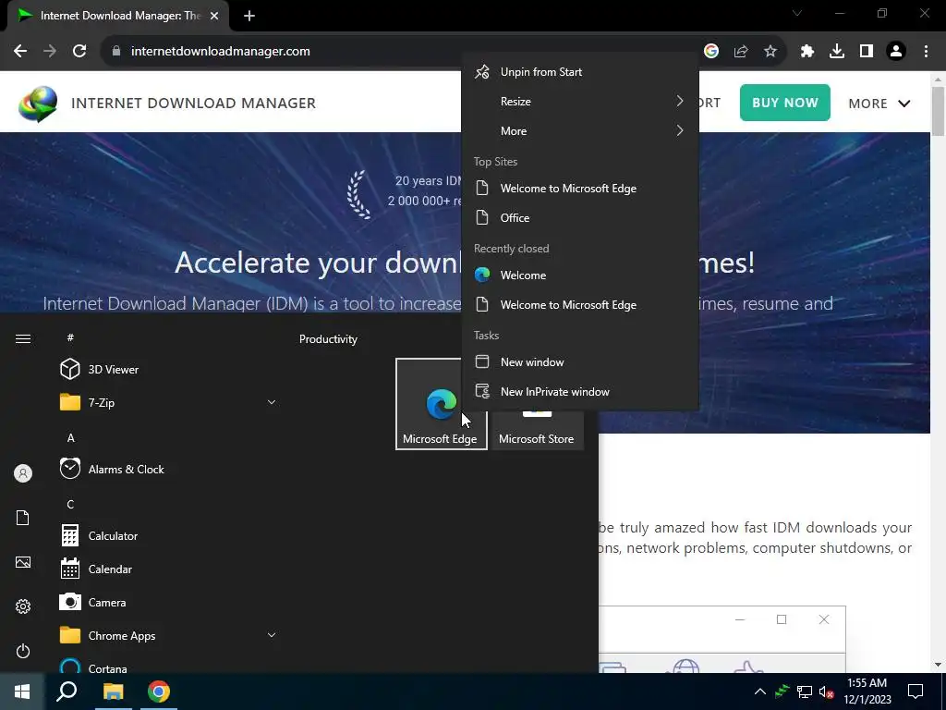Viewport: 946px width, 710px height.
Task: Open the Resize submenu
Action: [x=580, y=102]
